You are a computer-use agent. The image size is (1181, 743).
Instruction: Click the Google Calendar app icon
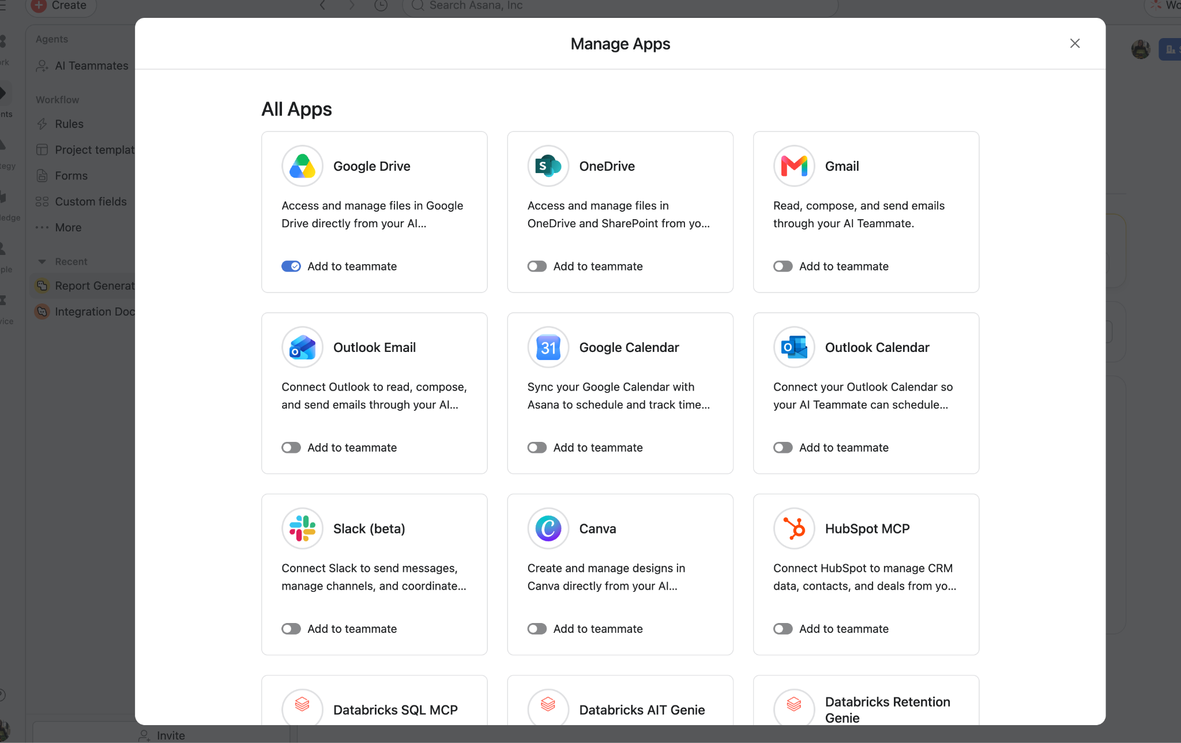548,347
